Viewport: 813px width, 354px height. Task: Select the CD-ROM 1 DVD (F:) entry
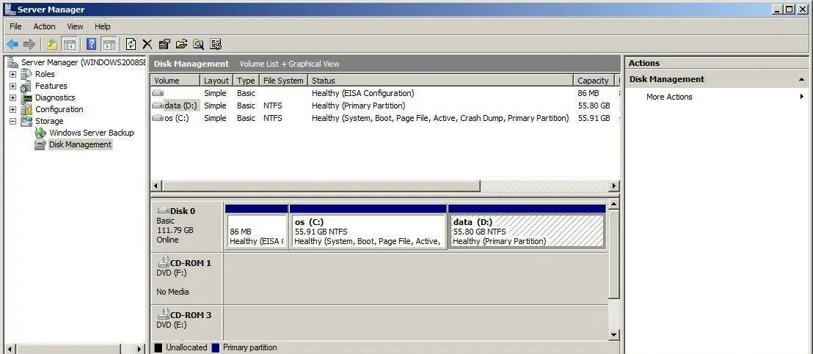click(x=186, y=278)
